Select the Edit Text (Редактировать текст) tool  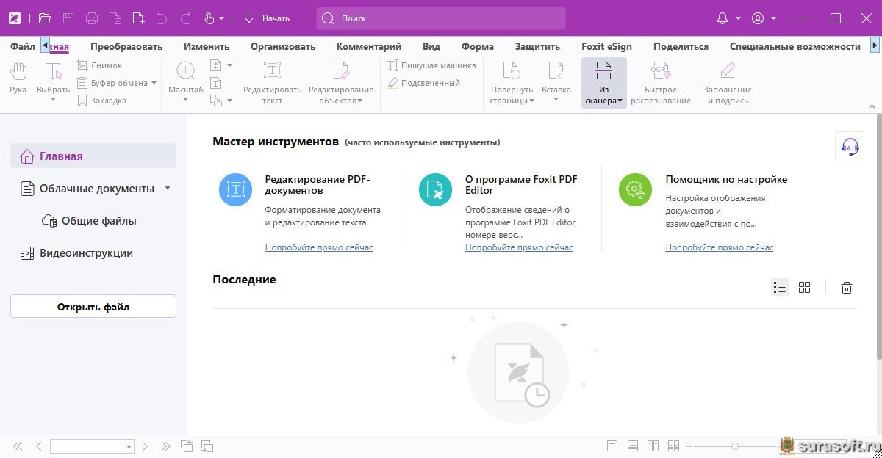[272, 82]
